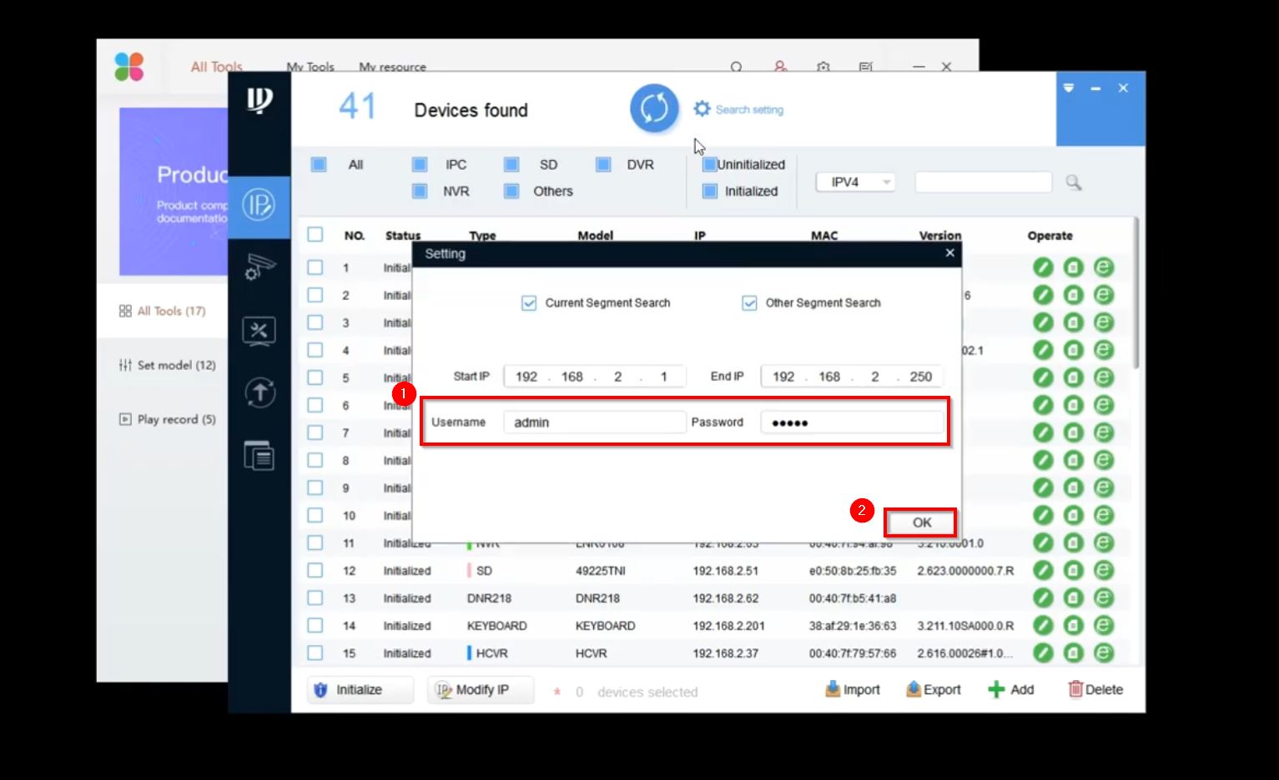The height and width of the screenshot is (780, 1279).
Task: Click the Export button
Action: 934,690
